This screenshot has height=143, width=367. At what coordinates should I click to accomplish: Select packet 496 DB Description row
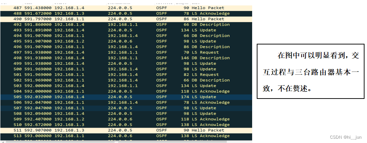[126, 47]
